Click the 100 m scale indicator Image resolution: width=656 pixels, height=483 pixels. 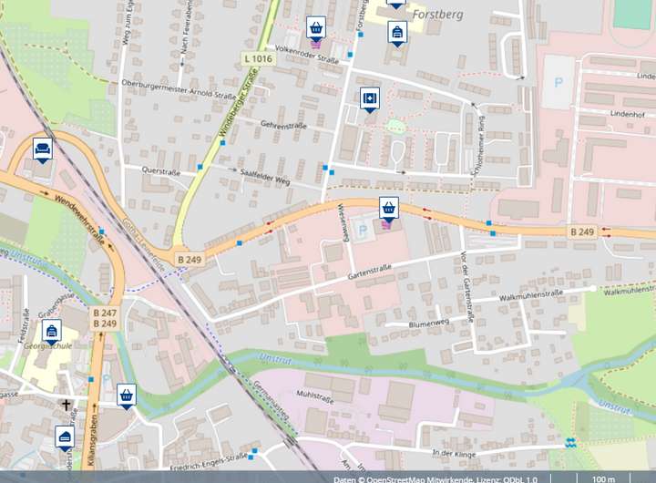(604, 479)
